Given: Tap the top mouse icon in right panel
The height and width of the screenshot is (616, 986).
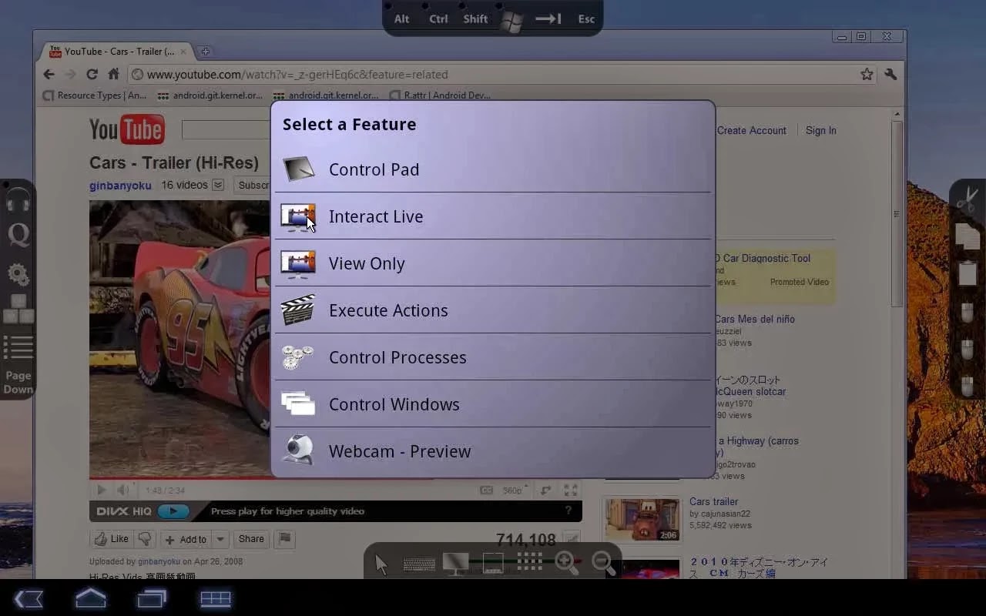Looking at the screenshot, I should click(x=968, y=313).
